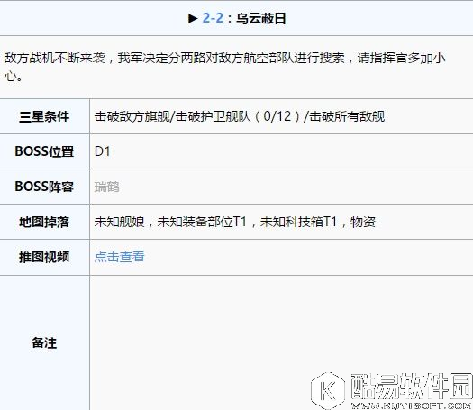Screen dimensions: 473x410
Task: Select the D1 boss position value
Action: pos(103,151)
